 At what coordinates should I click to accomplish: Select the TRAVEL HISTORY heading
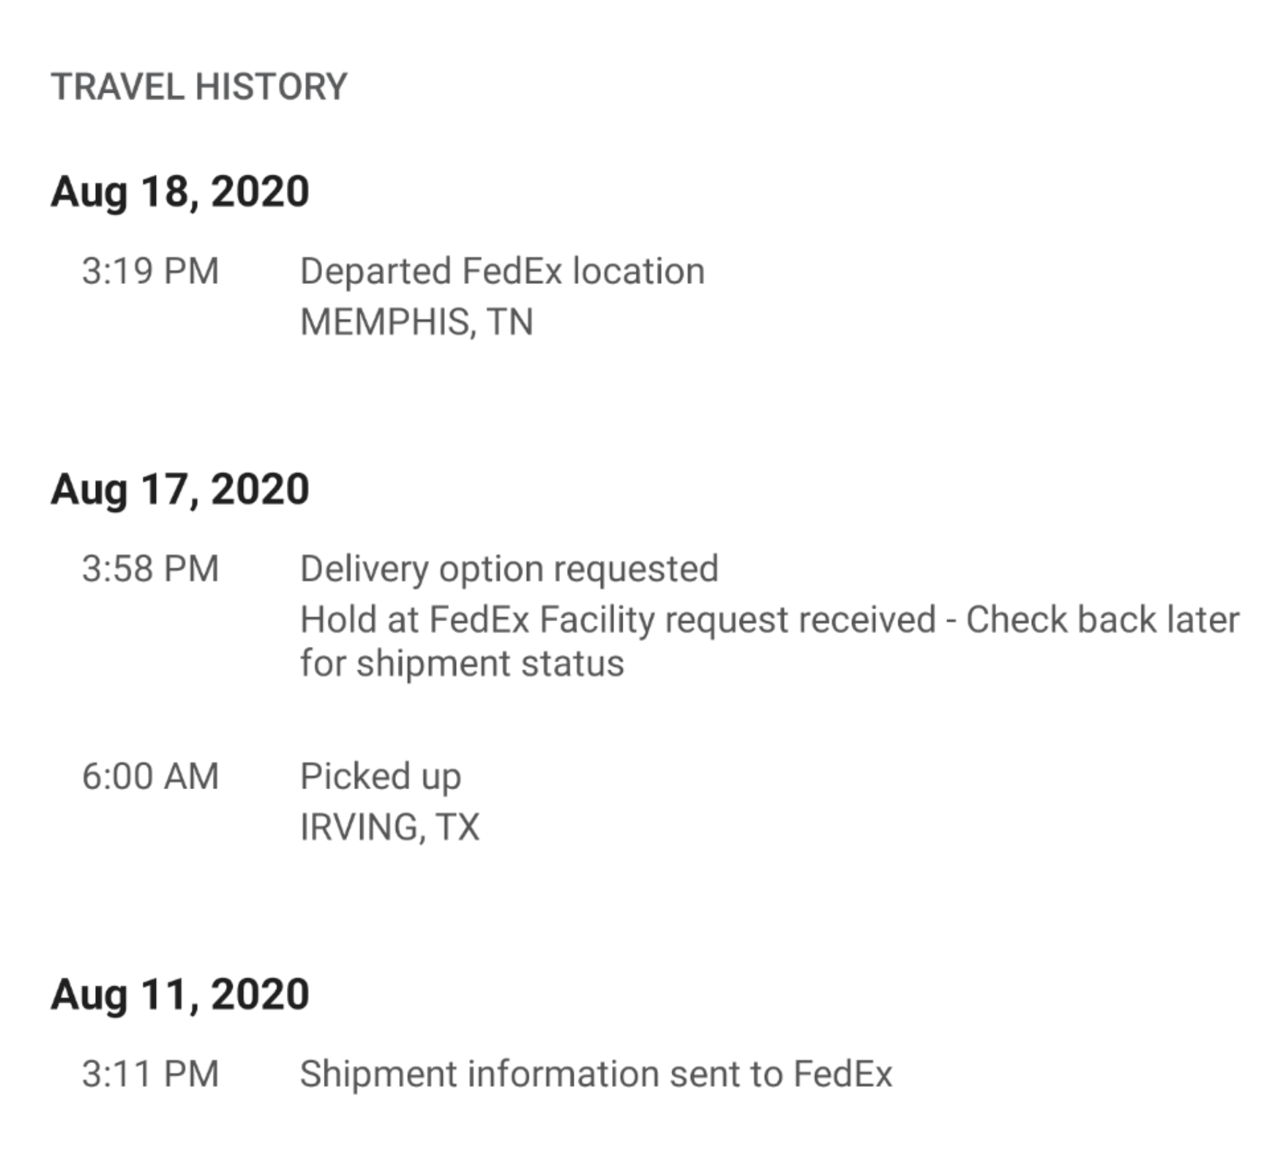(x=199, y=87)
